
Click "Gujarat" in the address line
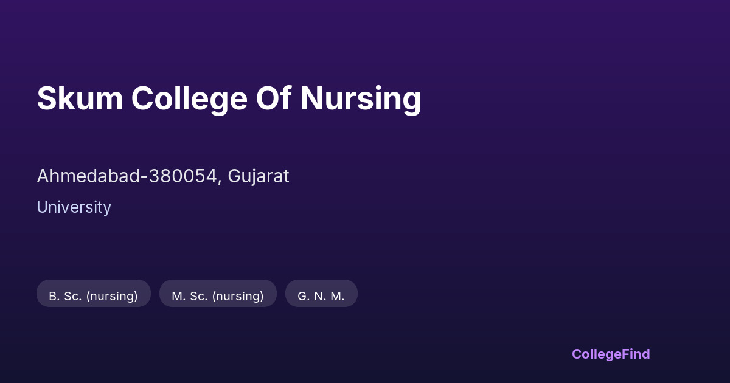(259, 176)
